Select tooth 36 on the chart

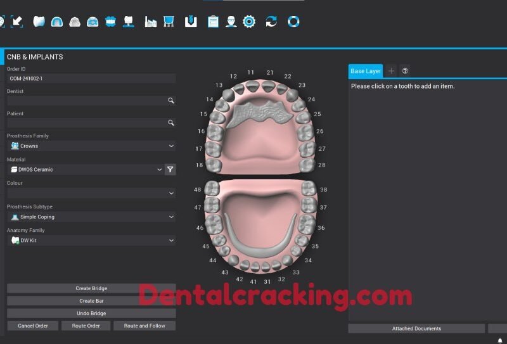pos(306,224)
